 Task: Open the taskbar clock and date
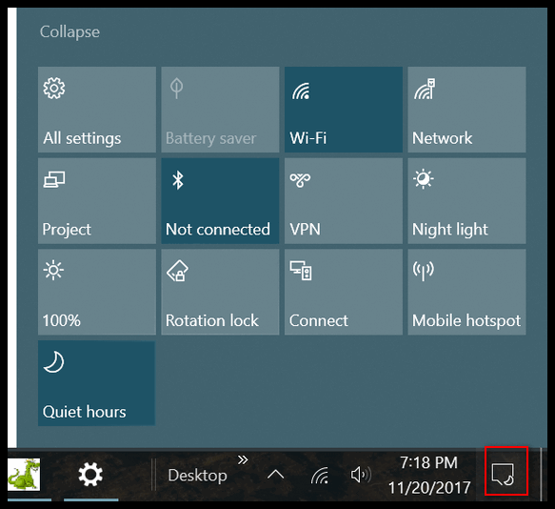pos(429,475)
